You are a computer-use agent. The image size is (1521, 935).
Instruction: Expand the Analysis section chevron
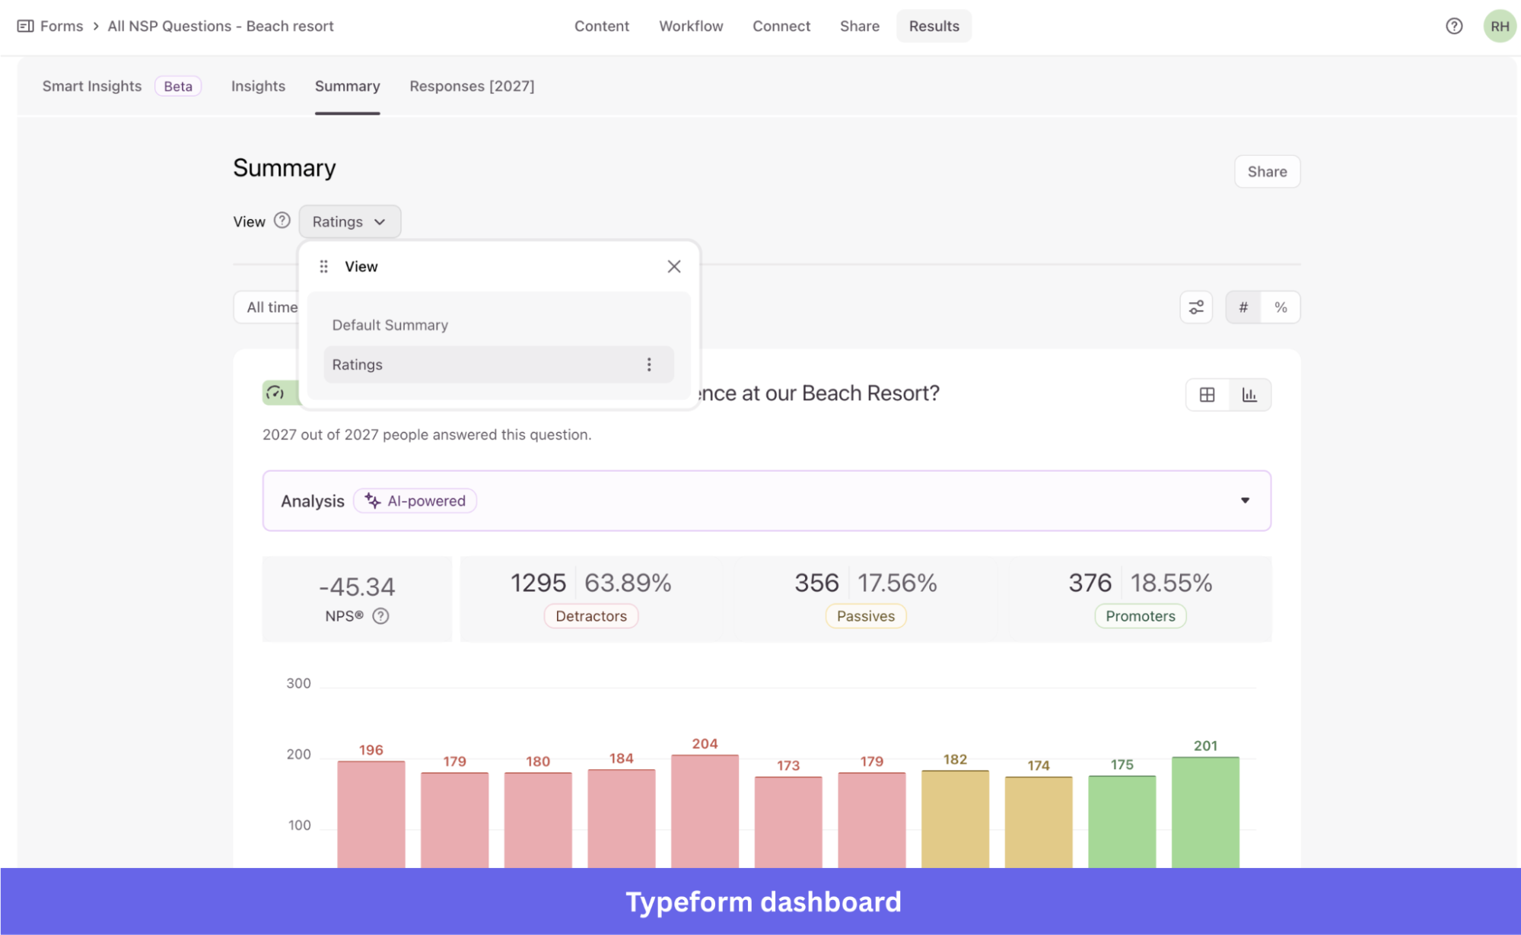point(1246,501)
